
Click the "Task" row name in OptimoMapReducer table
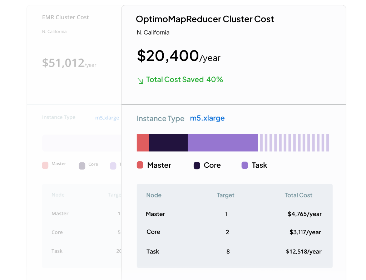click(x=153, y=251)
